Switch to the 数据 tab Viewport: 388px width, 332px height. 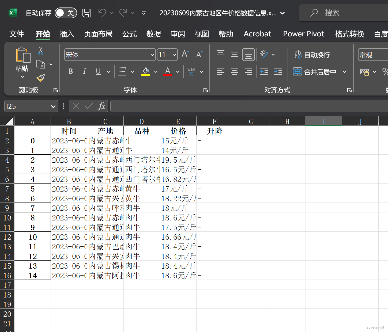coord(154,34)
